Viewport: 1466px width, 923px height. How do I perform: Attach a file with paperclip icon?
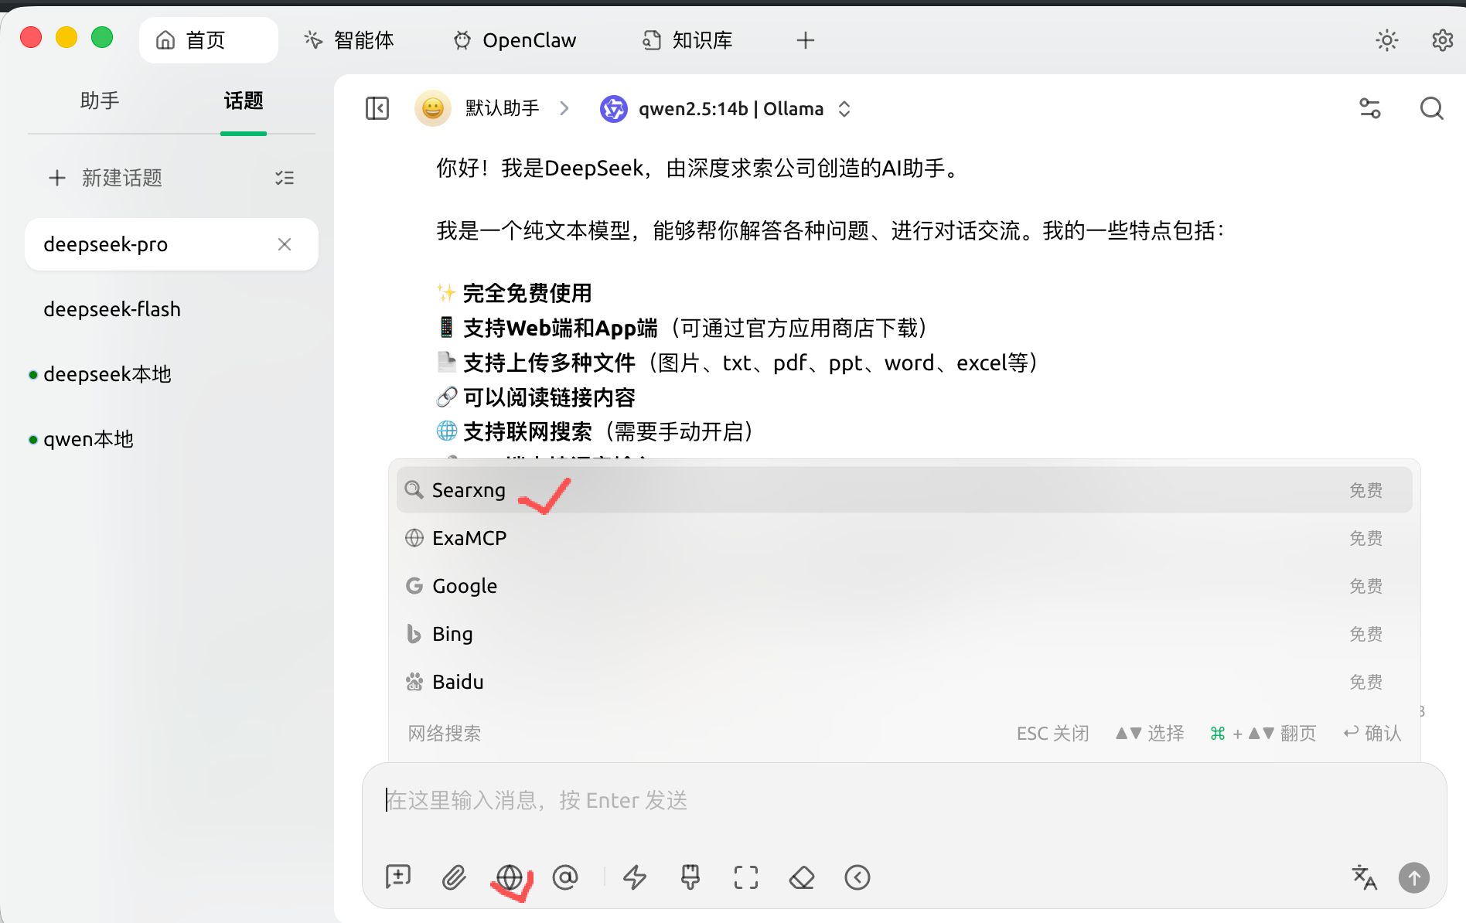pyautogui.click(x=454, y=877)
